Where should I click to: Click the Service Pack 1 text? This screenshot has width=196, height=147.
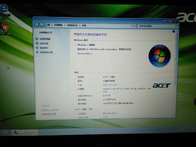point(85,54)
